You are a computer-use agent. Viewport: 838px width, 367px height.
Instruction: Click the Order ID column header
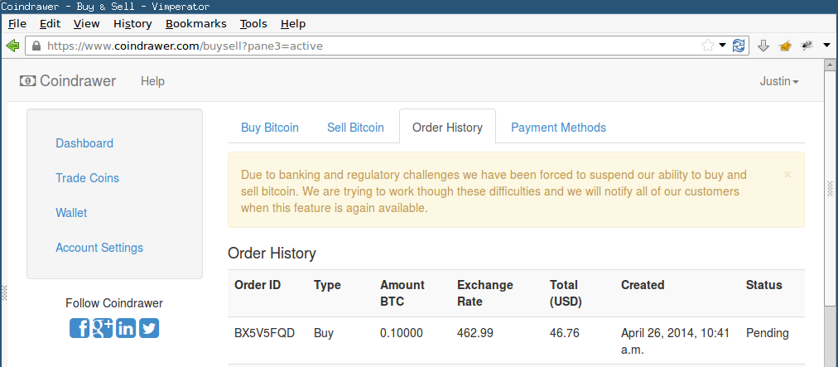click(258, 285)
